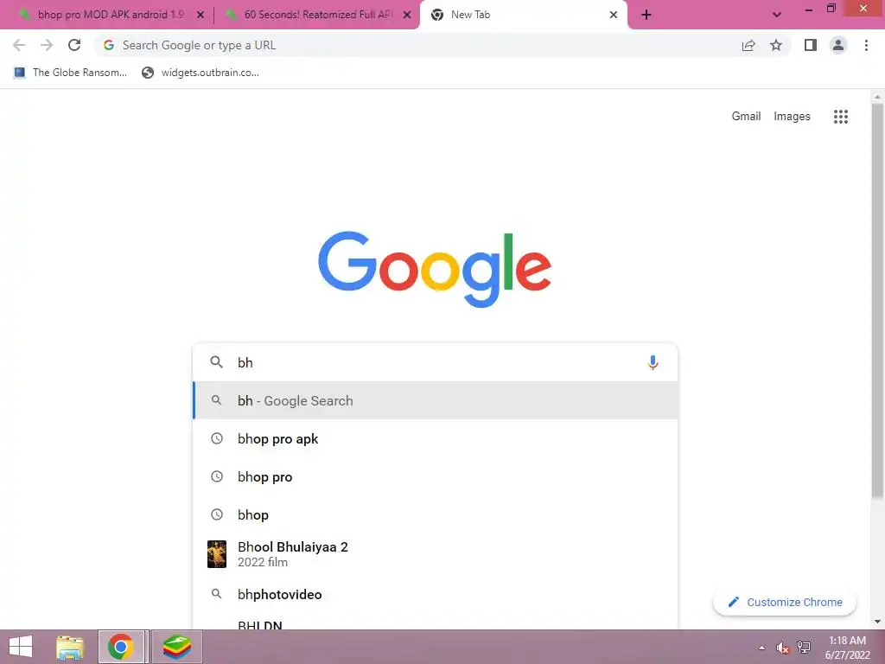Reload the page with the refresh icon

click(x=74, y=45)
